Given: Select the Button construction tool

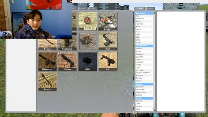Looking at the screenshot, I should [144, 51].
